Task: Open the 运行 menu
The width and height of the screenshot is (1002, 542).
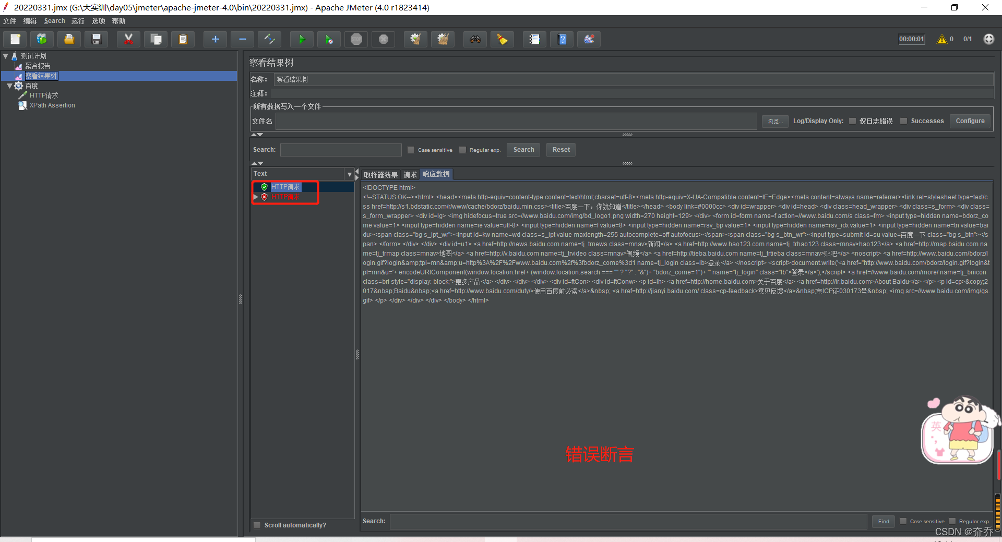Action: click(78, 21)
